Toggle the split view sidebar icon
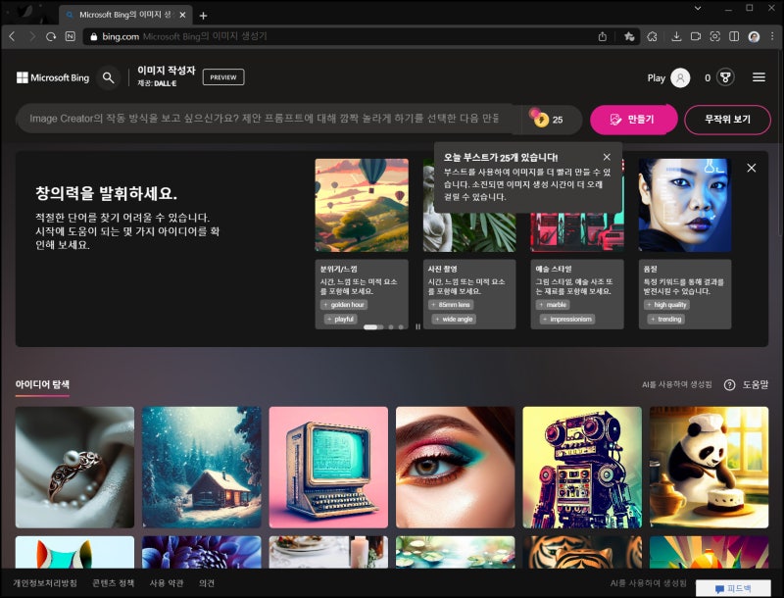This screenshot has height=598, width=784. (x=734, y=36)
